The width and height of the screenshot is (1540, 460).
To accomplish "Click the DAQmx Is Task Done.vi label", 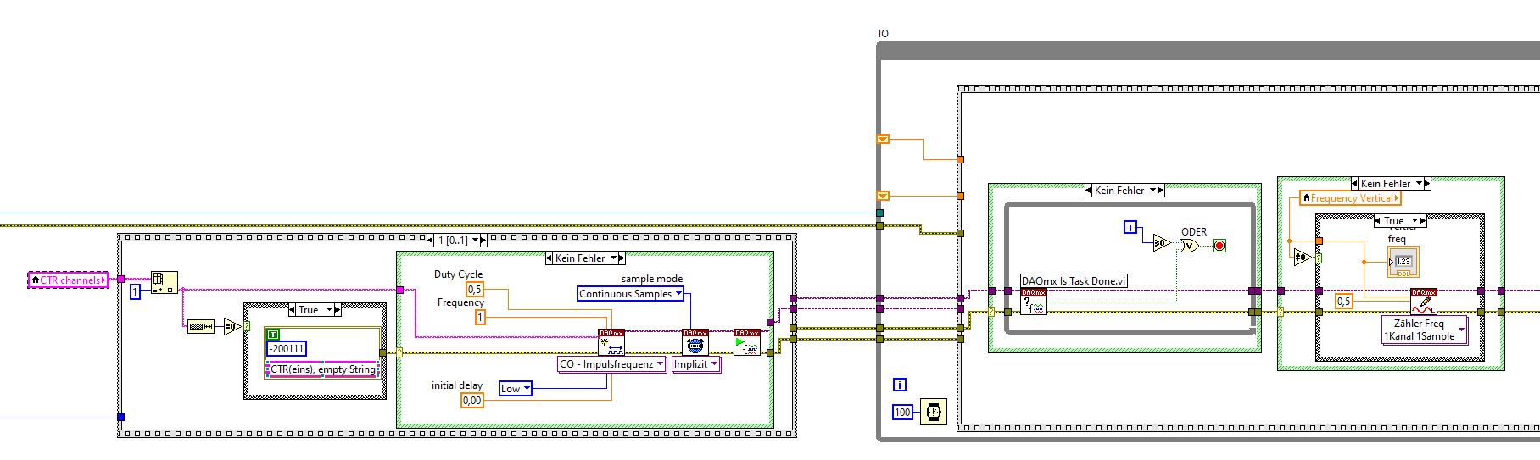I will (x=1074, y=281).
